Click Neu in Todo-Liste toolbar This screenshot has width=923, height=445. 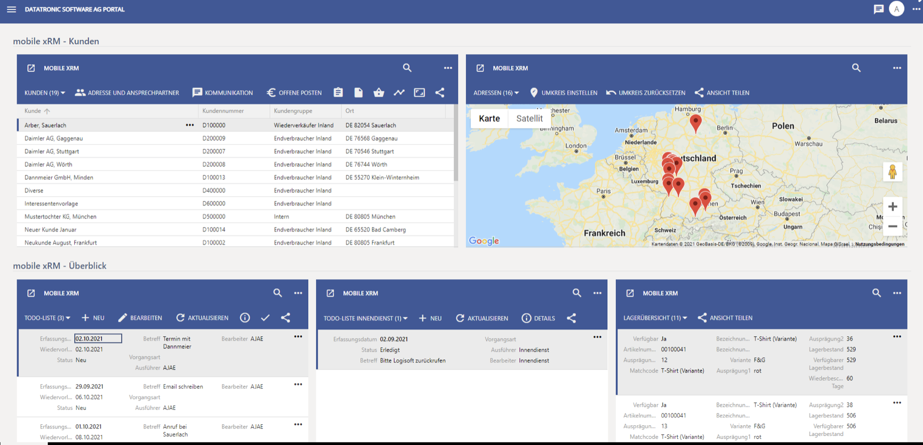(93, 318)
